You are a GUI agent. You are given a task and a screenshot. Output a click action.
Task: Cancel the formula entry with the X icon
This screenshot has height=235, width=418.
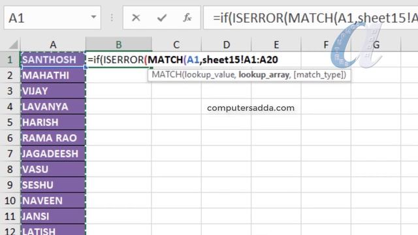tap(136, 18)
